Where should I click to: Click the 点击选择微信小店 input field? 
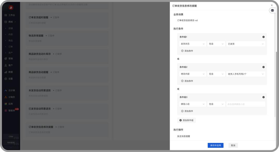click(245, 104)
